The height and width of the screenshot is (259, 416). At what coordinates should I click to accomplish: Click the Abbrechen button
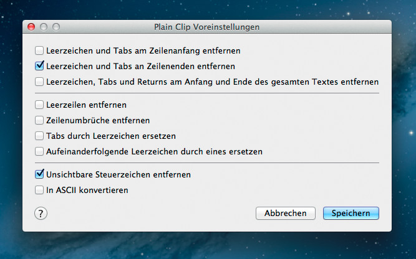pyautogui.click(x=286, y=213)
